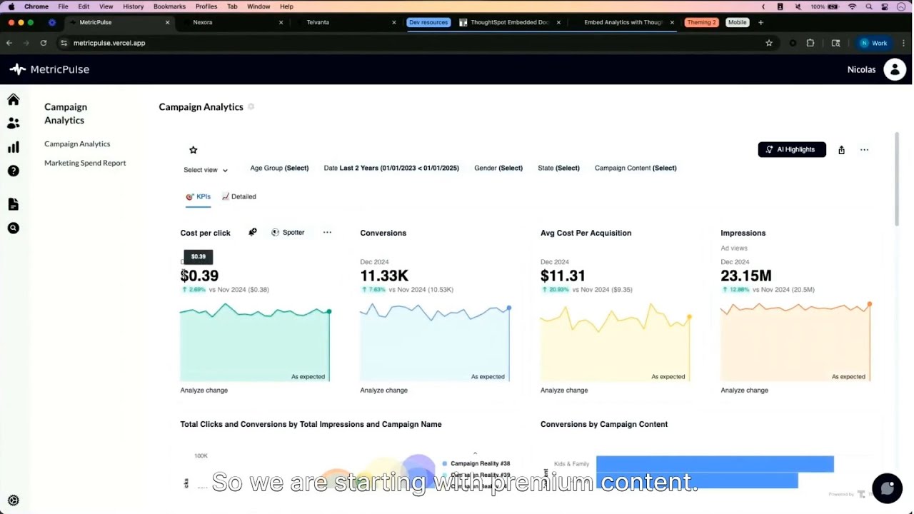Image resolution: width=914 pixels, height=514 pixels.
Task: Open the Campaign Content filter
Action: [x=636, y=168]
